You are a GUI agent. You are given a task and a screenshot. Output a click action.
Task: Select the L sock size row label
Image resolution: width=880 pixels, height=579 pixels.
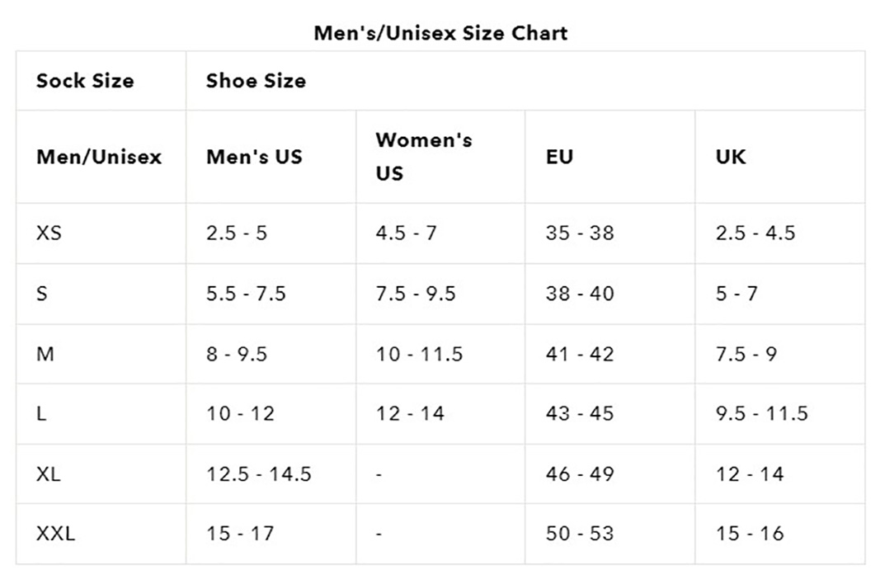41,413
